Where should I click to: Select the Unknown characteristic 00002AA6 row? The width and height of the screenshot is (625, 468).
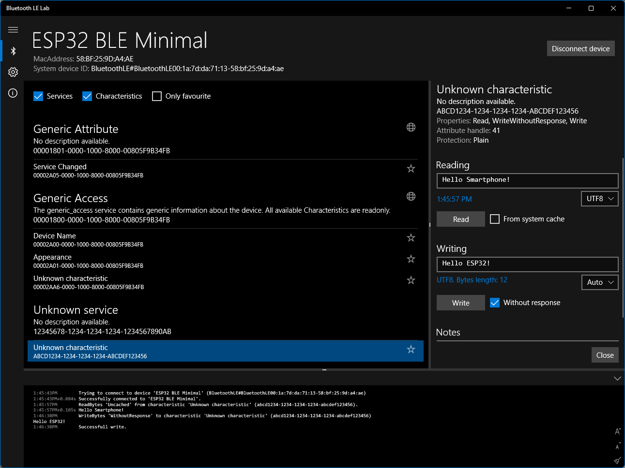(x=225, y=282)
